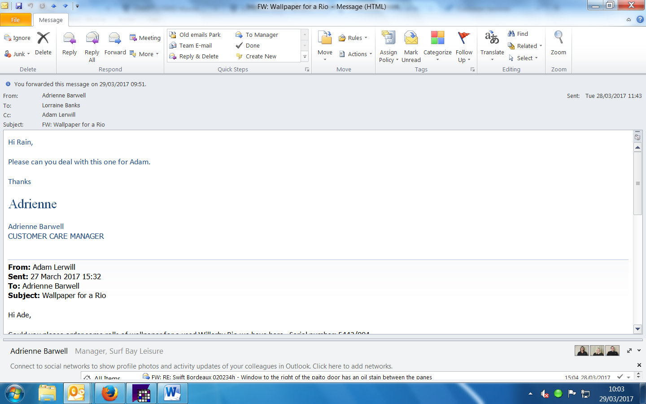Select the Find button in Editing
The image size is (646, 404).
(518, 34)
